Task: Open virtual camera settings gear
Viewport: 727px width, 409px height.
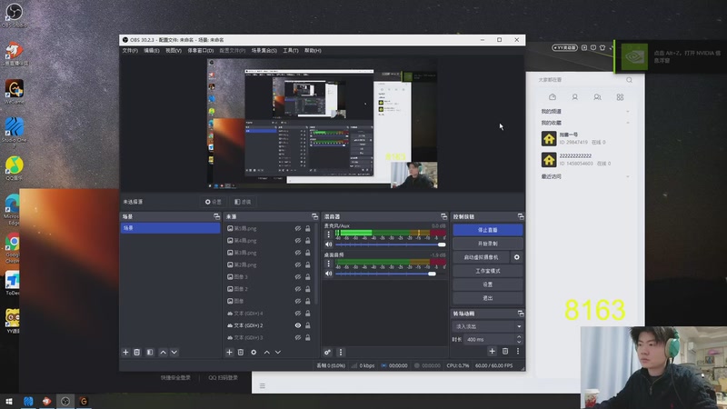Action: 516,257
